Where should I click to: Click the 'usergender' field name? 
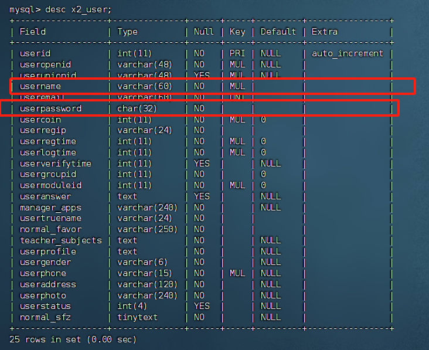[45, 263]
